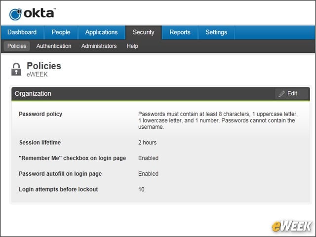Open the Reports tab
Image resolution: width=316 pixels, height=237 pixels.
pos(180,32)
